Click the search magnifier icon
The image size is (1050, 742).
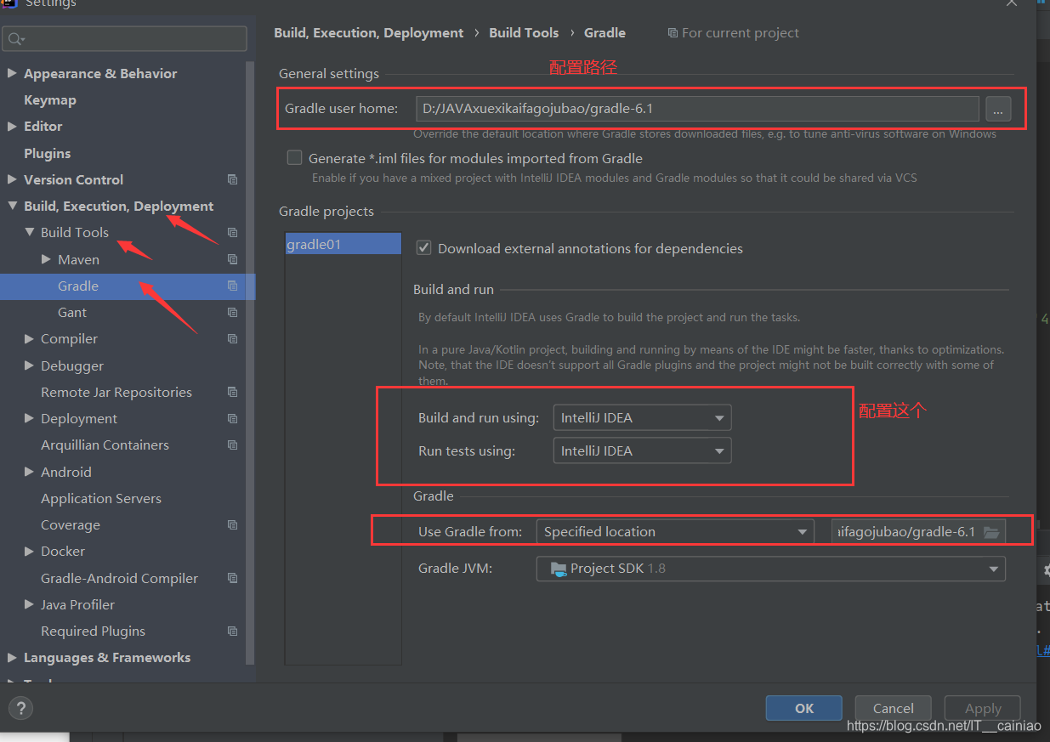[x=16, y=39]
